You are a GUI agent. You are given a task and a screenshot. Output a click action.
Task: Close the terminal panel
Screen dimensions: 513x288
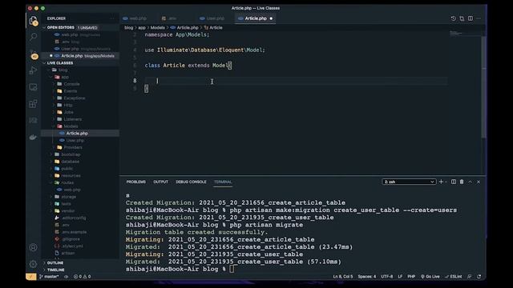point(479,182)
